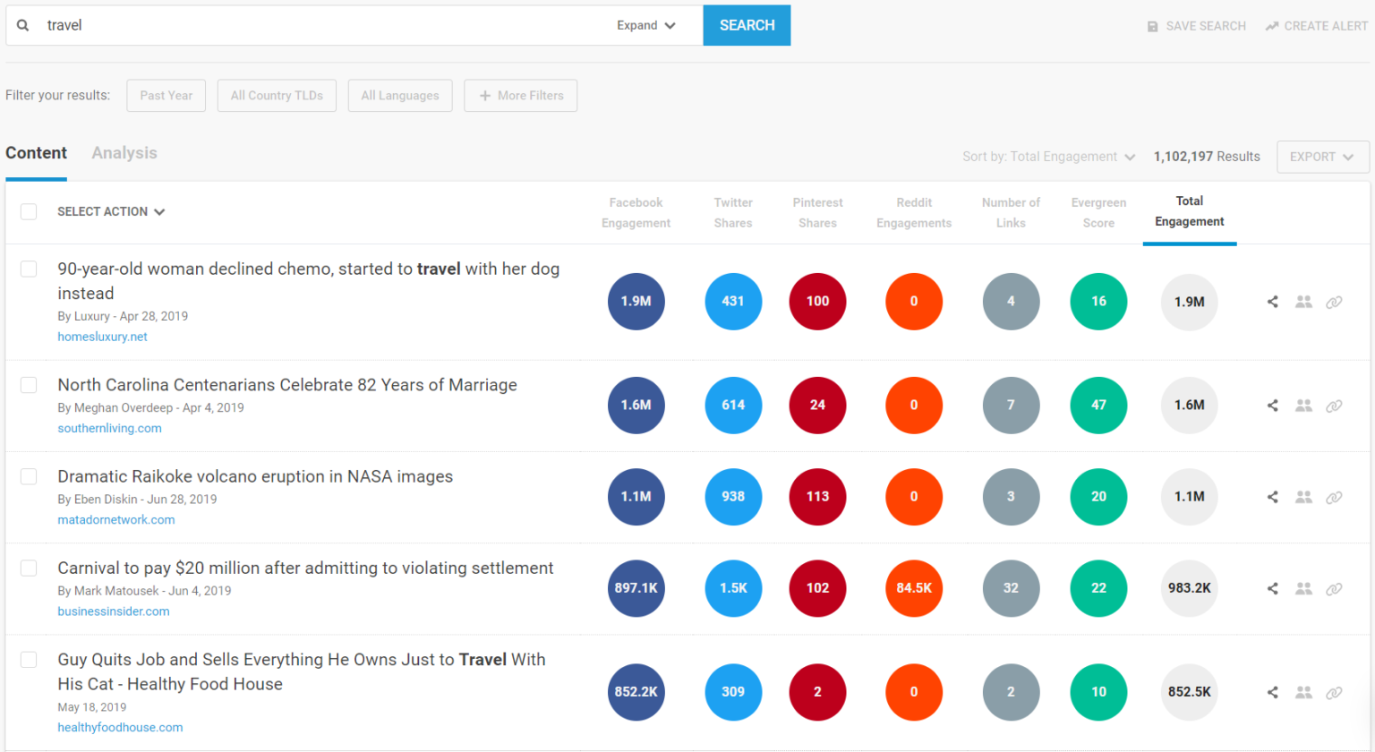Expand the Sort by Total Engagement dropdown

coord(1048,157)
